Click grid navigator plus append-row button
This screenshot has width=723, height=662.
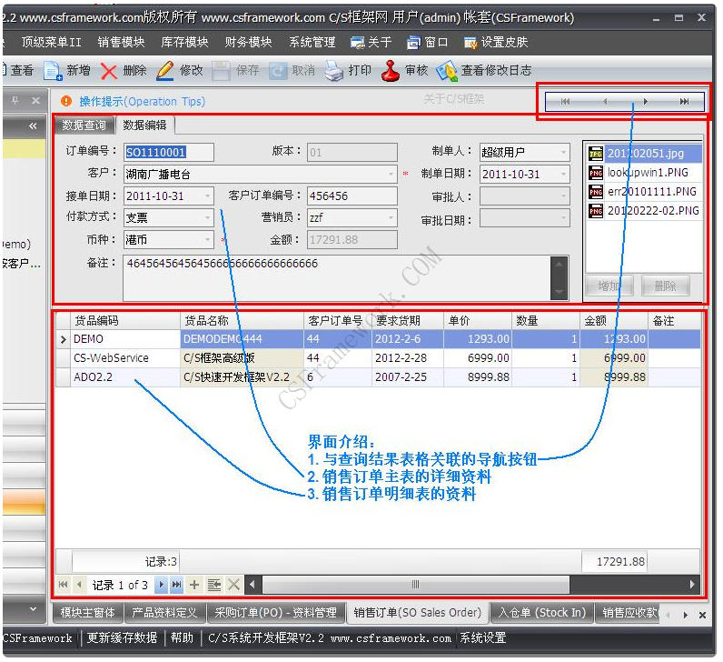(194, 585)
